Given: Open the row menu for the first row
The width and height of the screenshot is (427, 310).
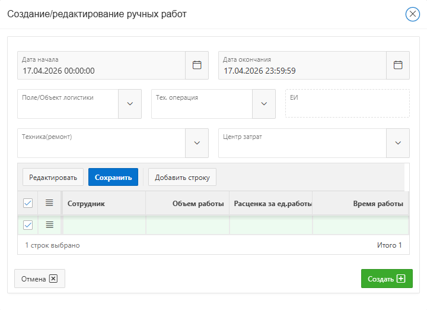Looking at the screenshot, I should point(49,224).
